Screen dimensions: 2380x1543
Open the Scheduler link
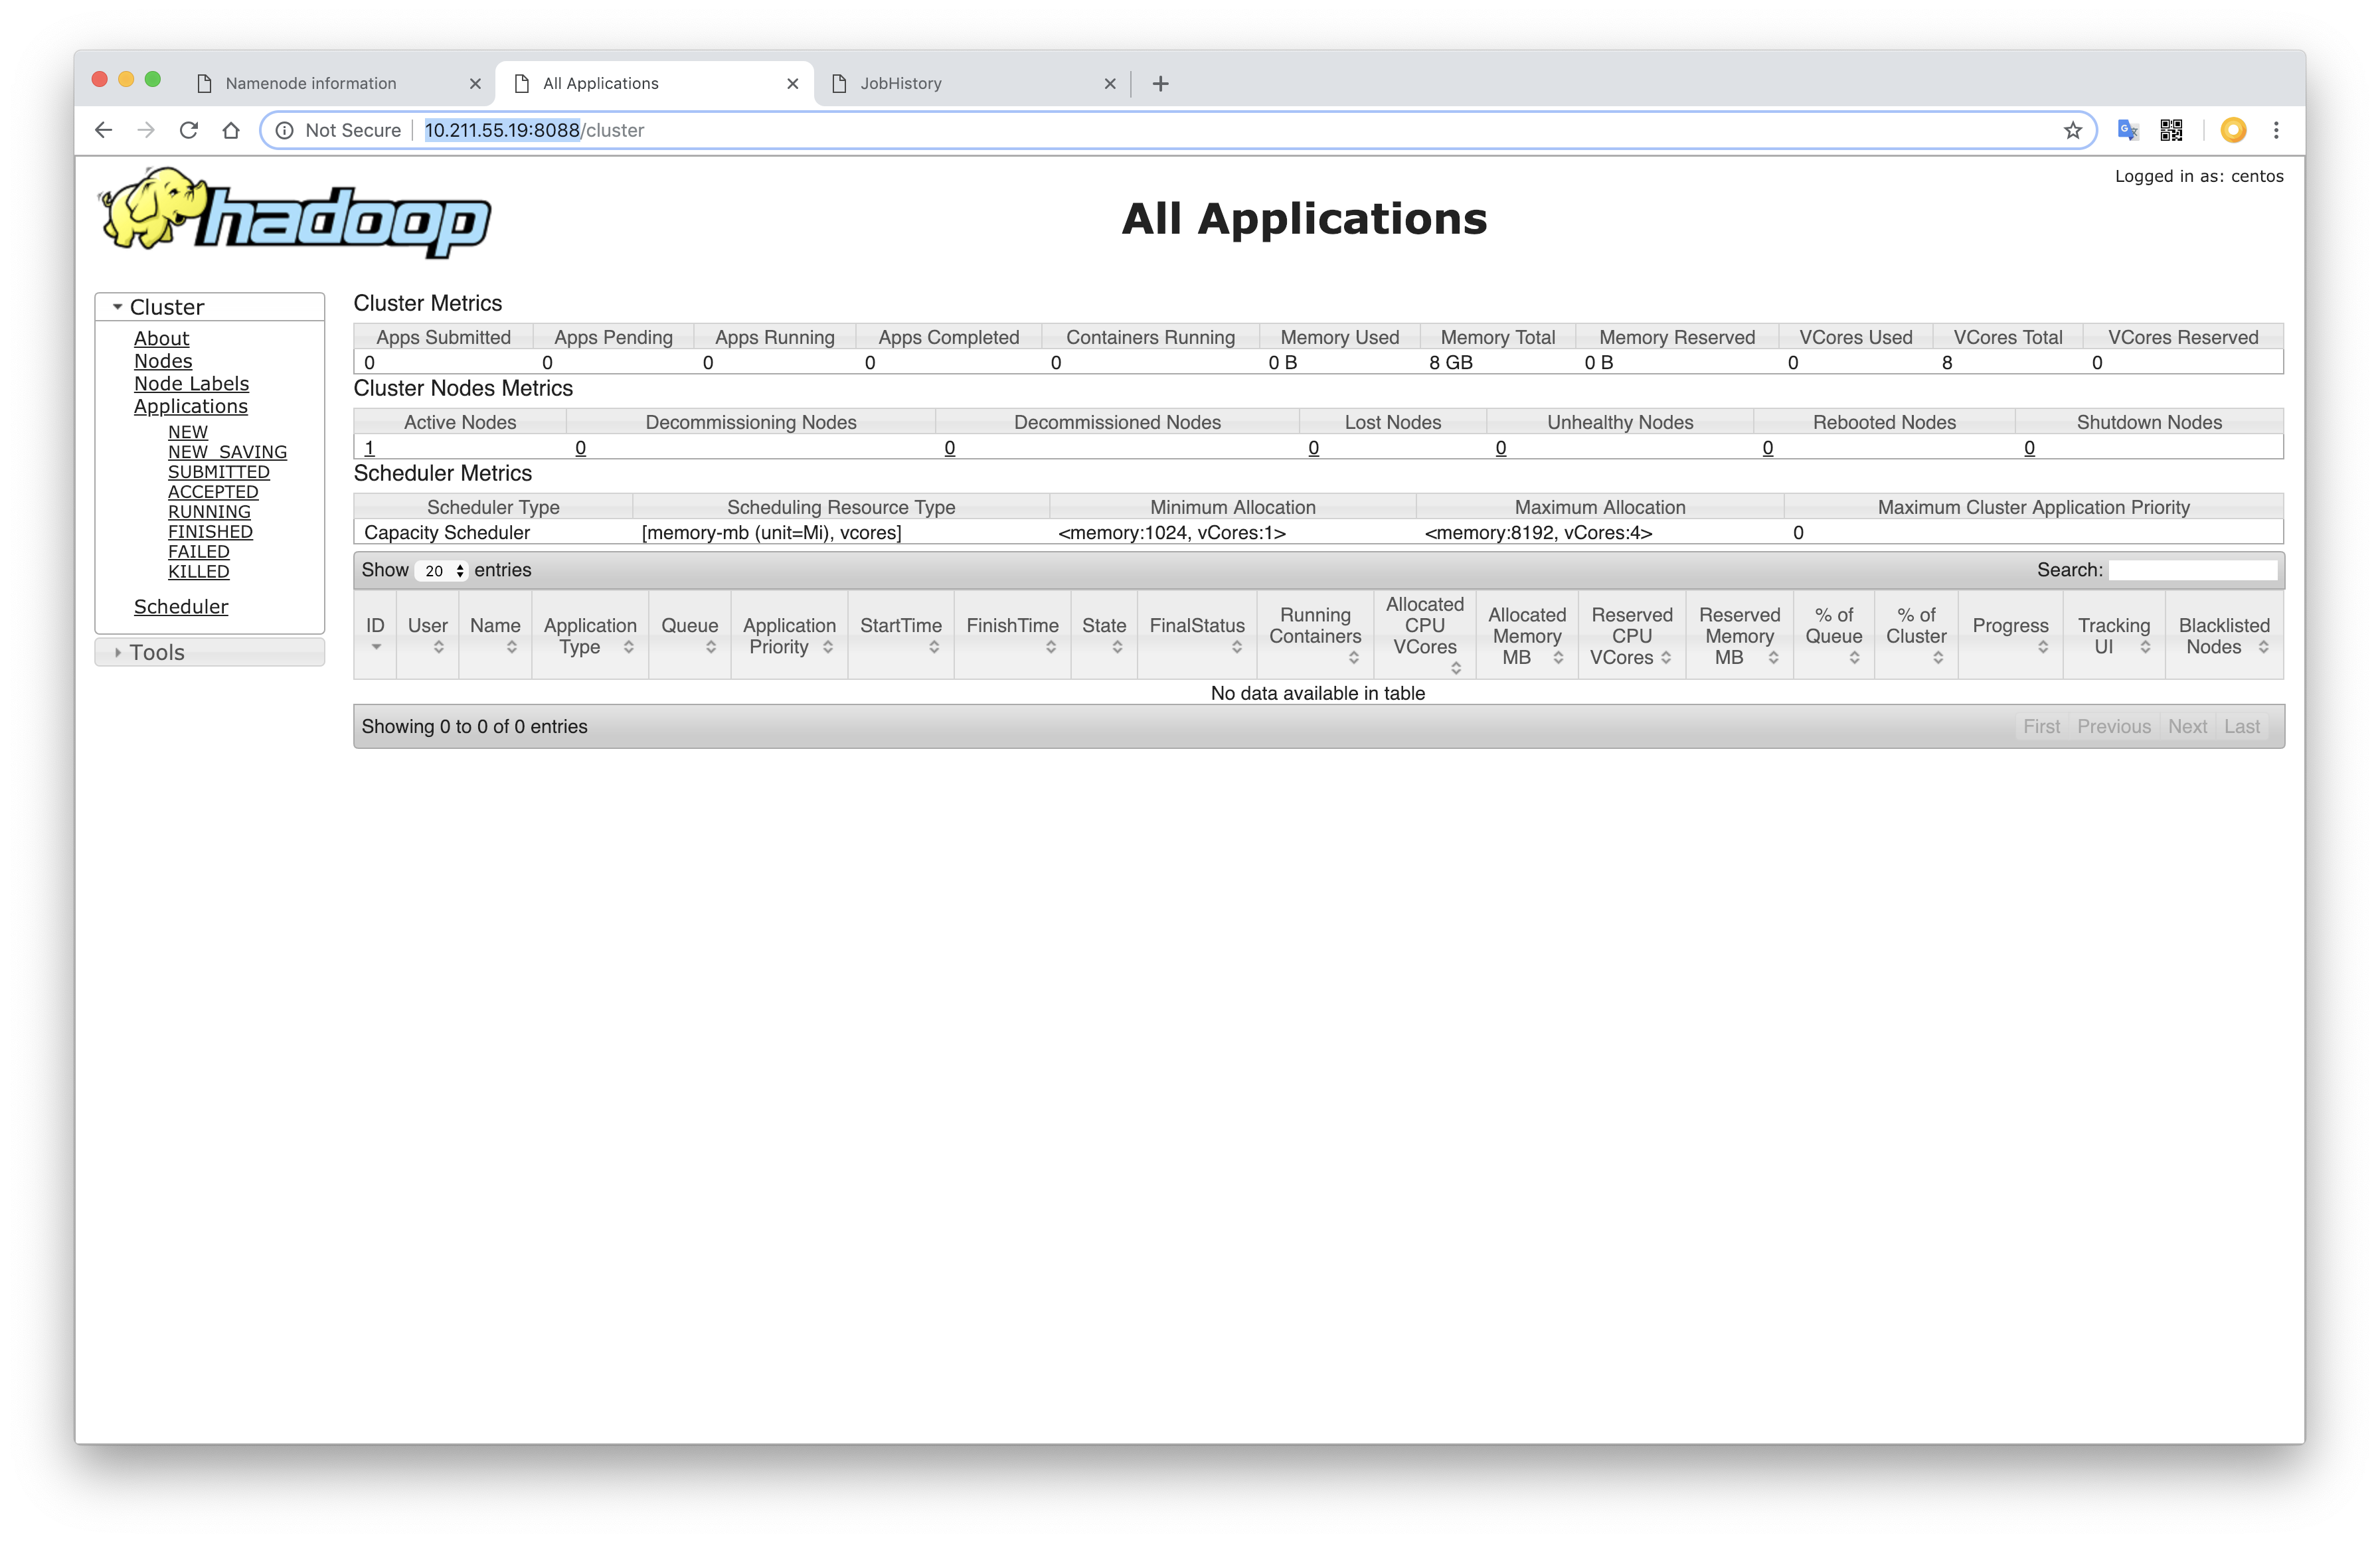181,607
